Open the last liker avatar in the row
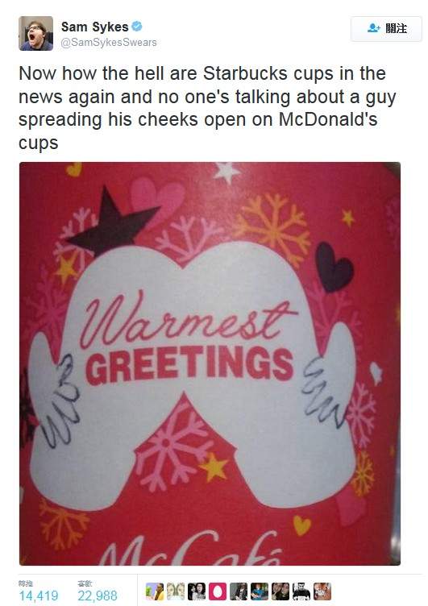 (x=322, y=591)
